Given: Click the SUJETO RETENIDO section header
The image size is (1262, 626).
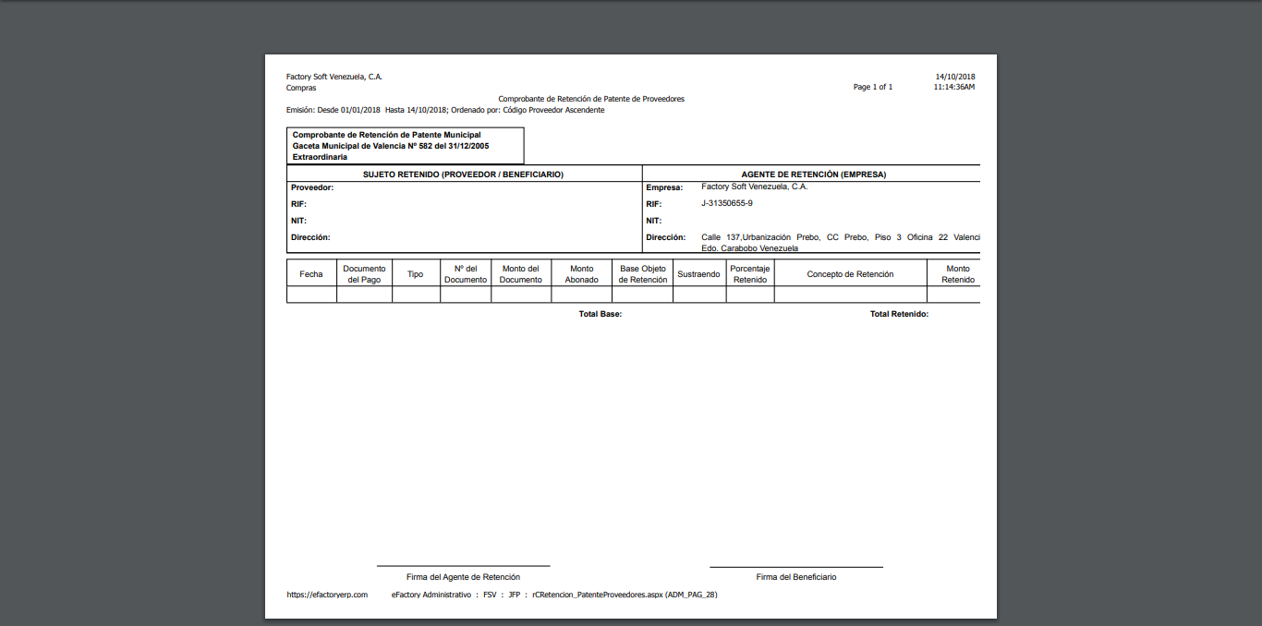Looking at the screenshot, I should click(x=463, y=174).
